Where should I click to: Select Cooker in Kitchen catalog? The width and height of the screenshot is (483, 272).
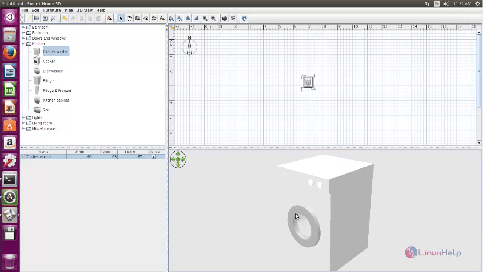[49, 61]
